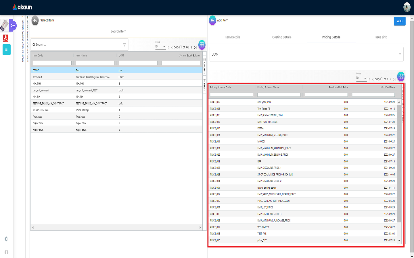414x258 pixels.
Task: Open the teal list icon in sidebar
Action: (6, 50)
